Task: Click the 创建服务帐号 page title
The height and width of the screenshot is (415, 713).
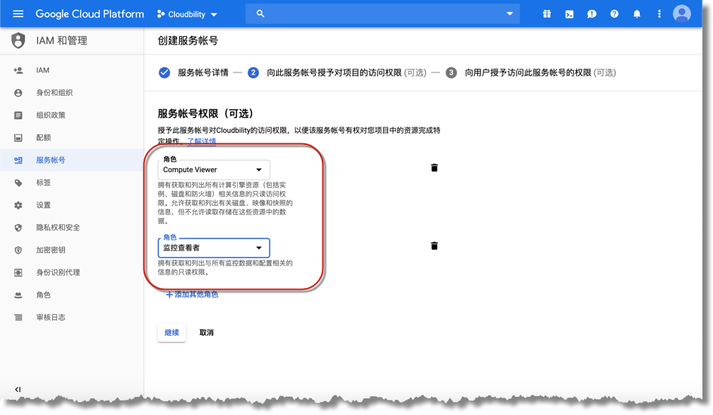Action: 188,41
